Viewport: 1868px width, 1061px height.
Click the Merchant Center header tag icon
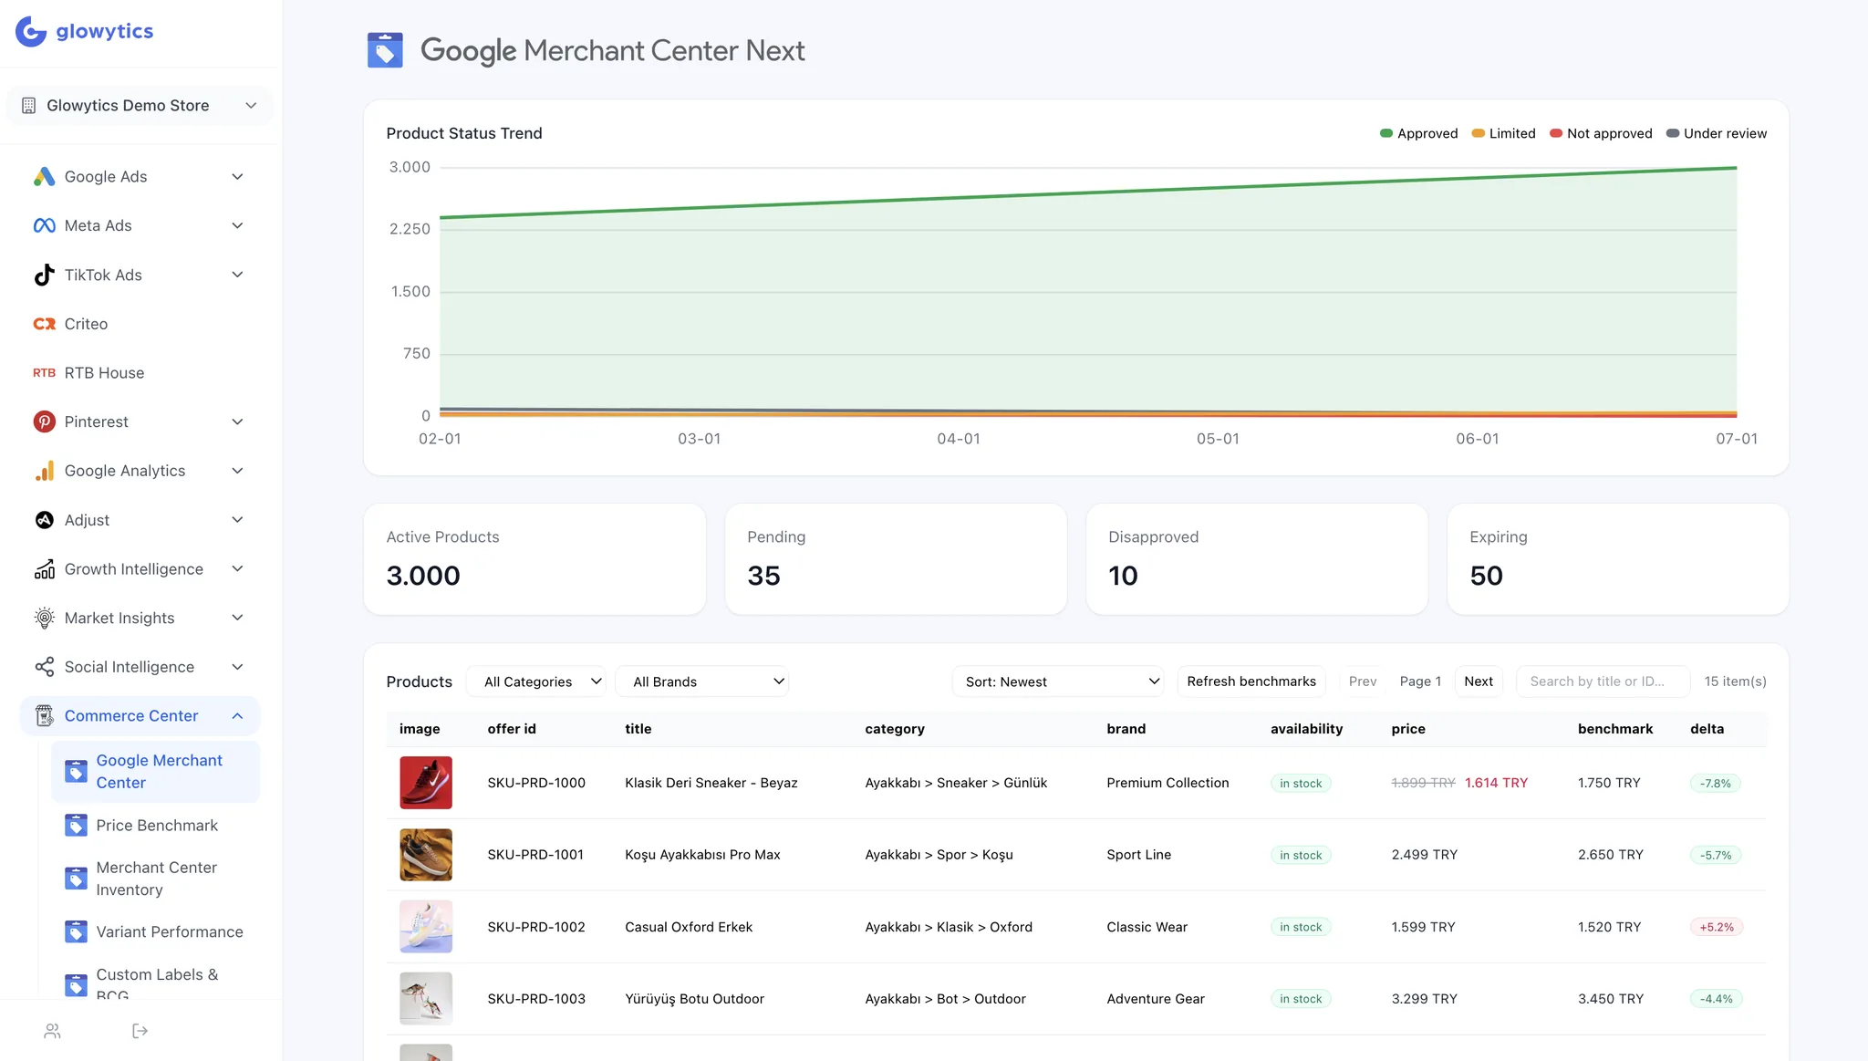point(385,50)
